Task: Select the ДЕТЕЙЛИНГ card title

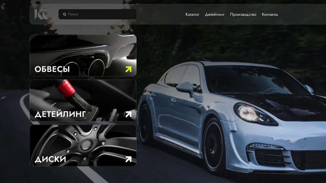Action: pyautogui.click(x=60, y=114)
